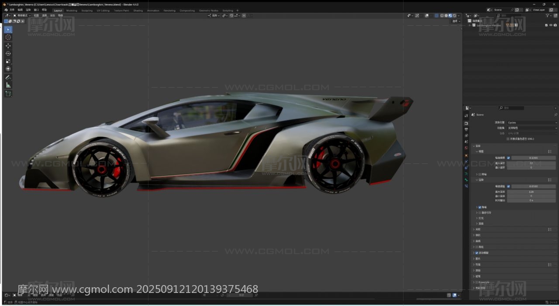Screen dimensions: 559x306
Task: Toggle the viewport Noise Threshold checkbox
Action: pyautogui.click(x=508, y=158)
